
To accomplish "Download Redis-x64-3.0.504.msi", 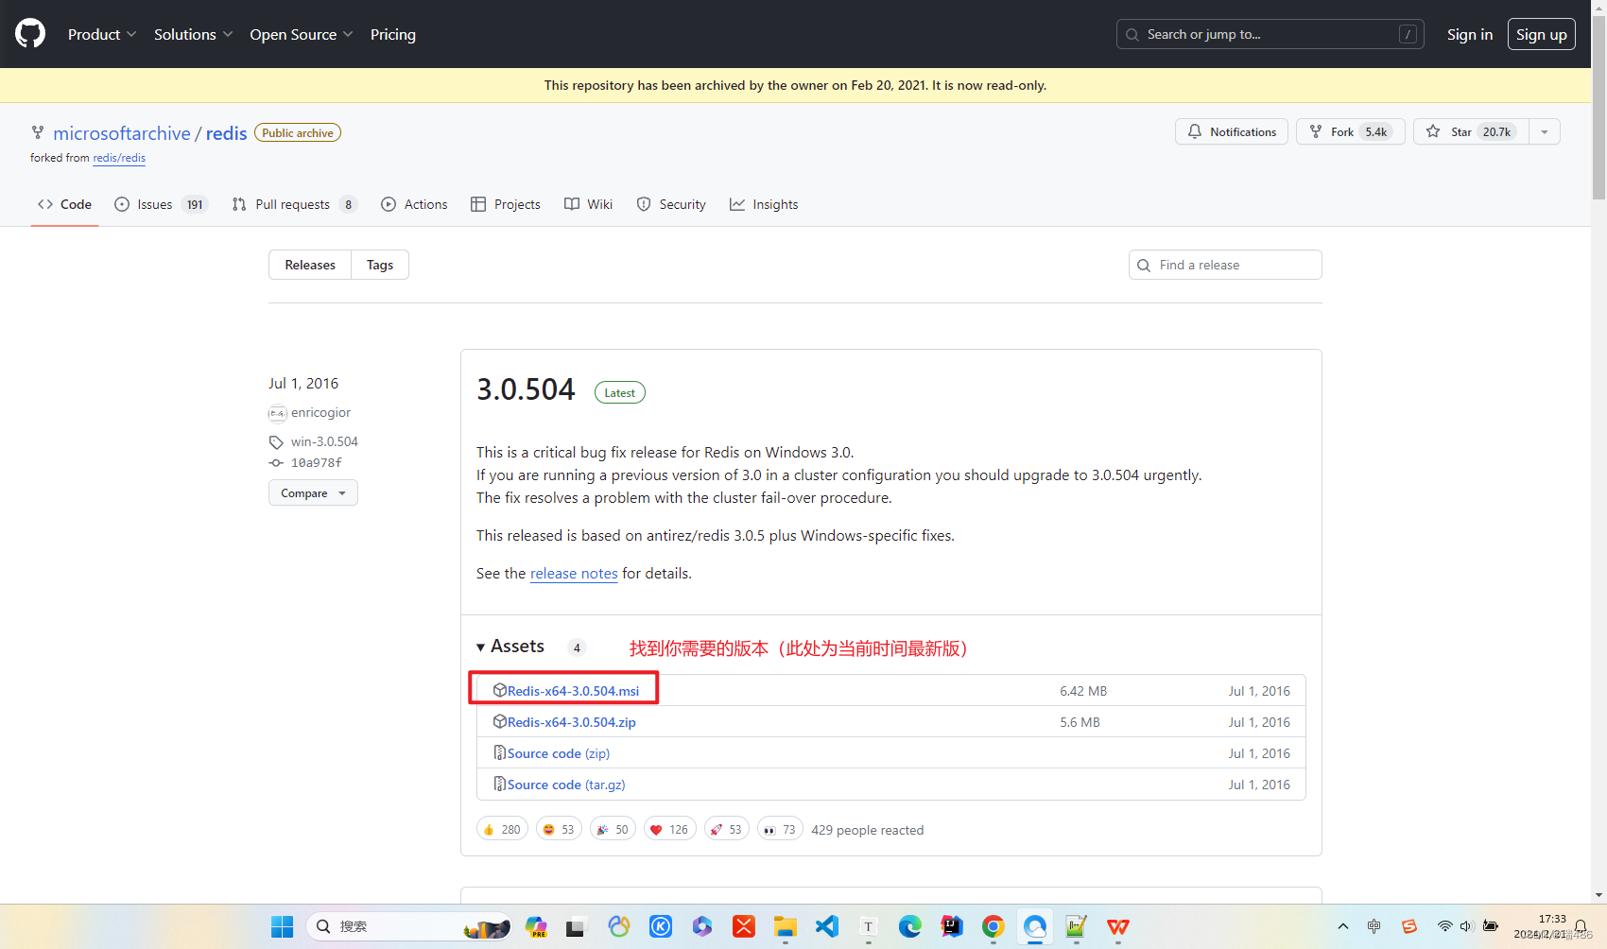I will pyautogui.click(x=573, y=691).
